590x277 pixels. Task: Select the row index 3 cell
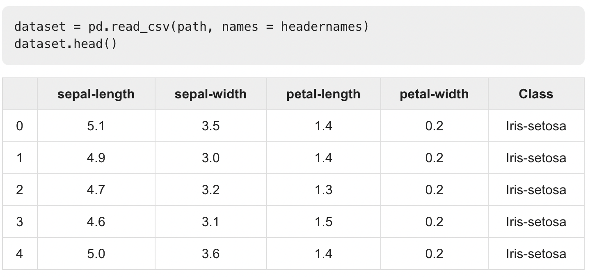[x=20, y=222]
